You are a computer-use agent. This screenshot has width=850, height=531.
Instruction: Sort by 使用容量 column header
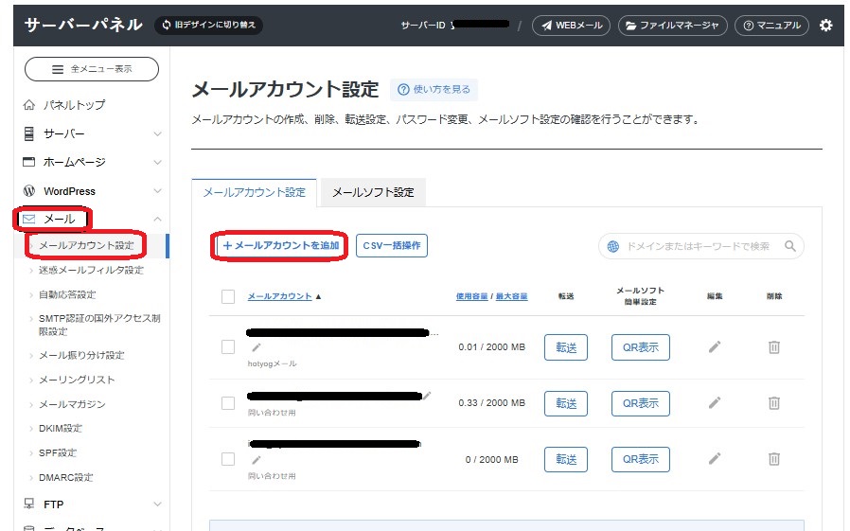472,296
